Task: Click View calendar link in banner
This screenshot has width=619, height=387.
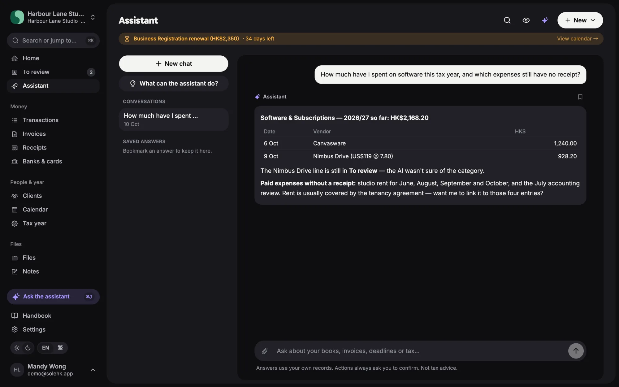Action: click(x=577, y=39)
